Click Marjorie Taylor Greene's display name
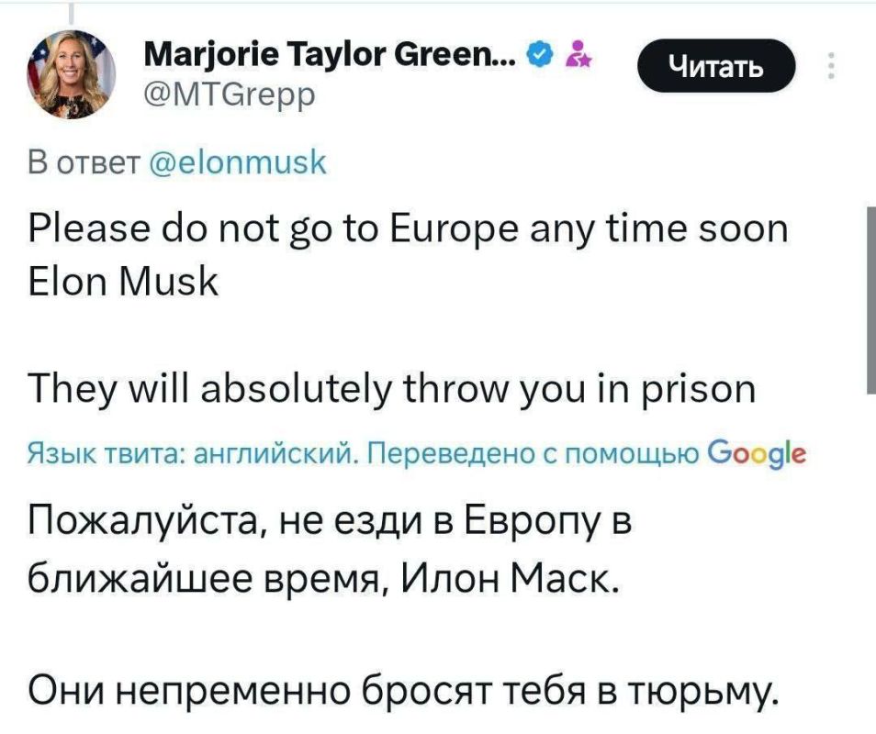The image size is (876, 734). [x=326, y=53]
